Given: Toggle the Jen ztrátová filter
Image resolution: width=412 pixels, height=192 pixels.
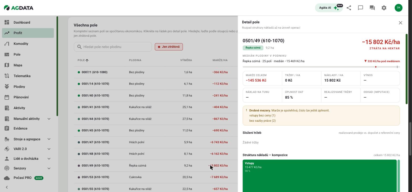Looking at the screenshot, I should click(169, 47).
